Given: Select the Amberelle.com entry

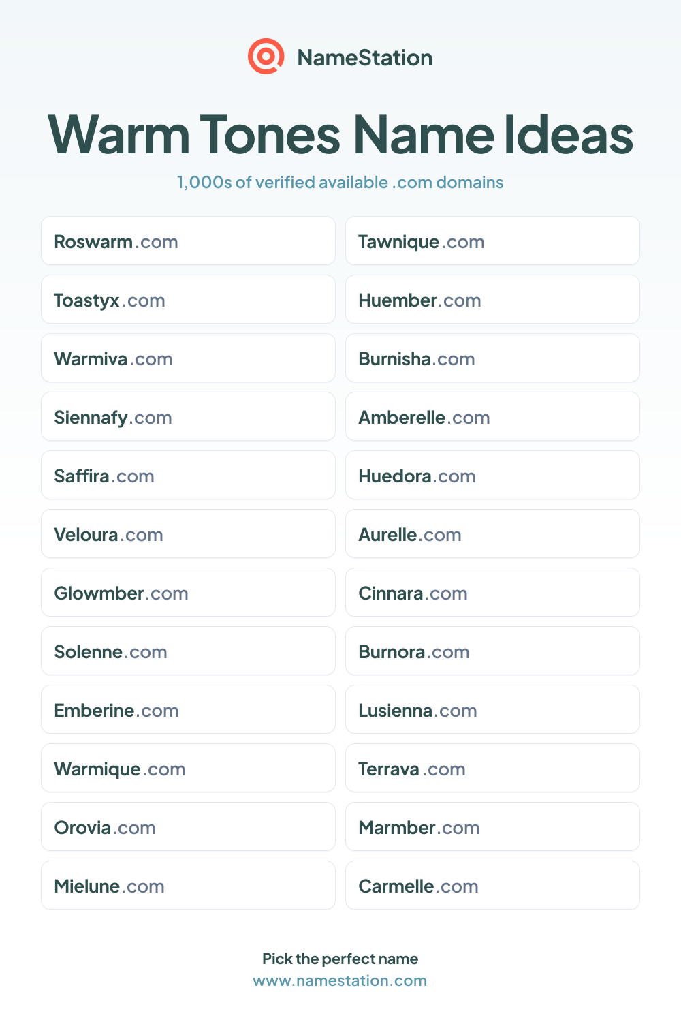Looking at the screenshot, I should [492, 416].
